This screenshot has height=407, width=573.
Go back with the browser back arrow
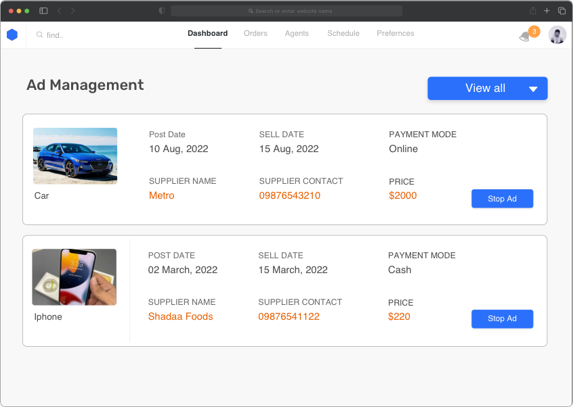tap(59, 11)
